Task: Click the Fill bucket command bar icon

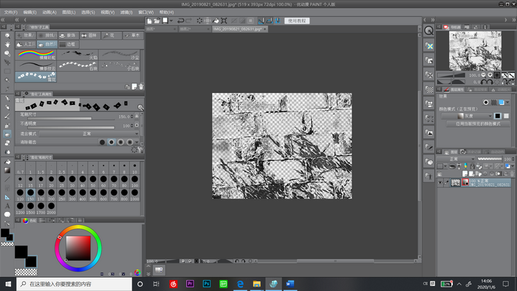Action: click(x=216, y=21)
